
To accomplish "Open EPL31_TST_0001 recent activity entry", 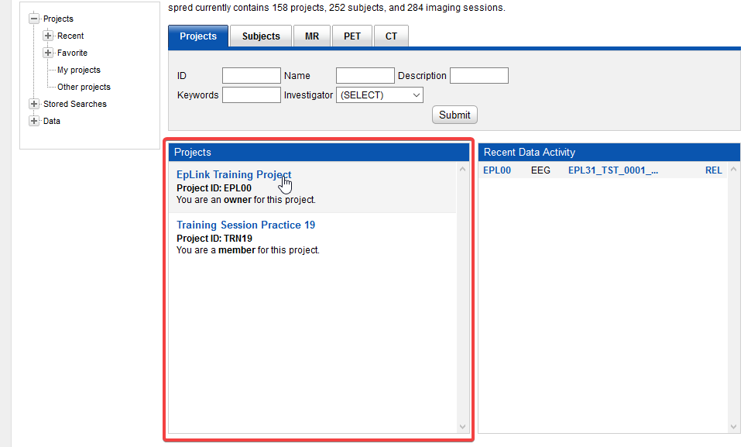I will [612, 170].
